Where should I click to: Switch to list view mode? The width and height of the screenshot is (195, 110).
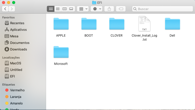[x=58, y=9]
